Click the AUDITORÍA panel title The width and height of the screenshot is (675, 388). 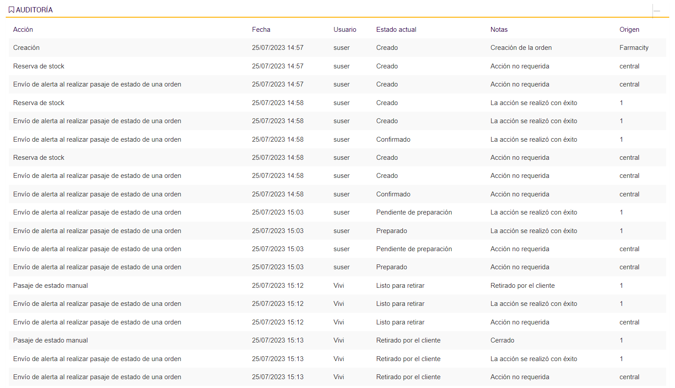pyautogui.click(x=34, y=10)
